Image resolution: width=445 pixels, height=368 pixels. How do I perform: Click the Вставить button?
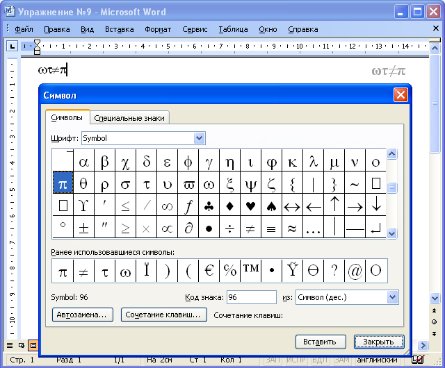321,342
